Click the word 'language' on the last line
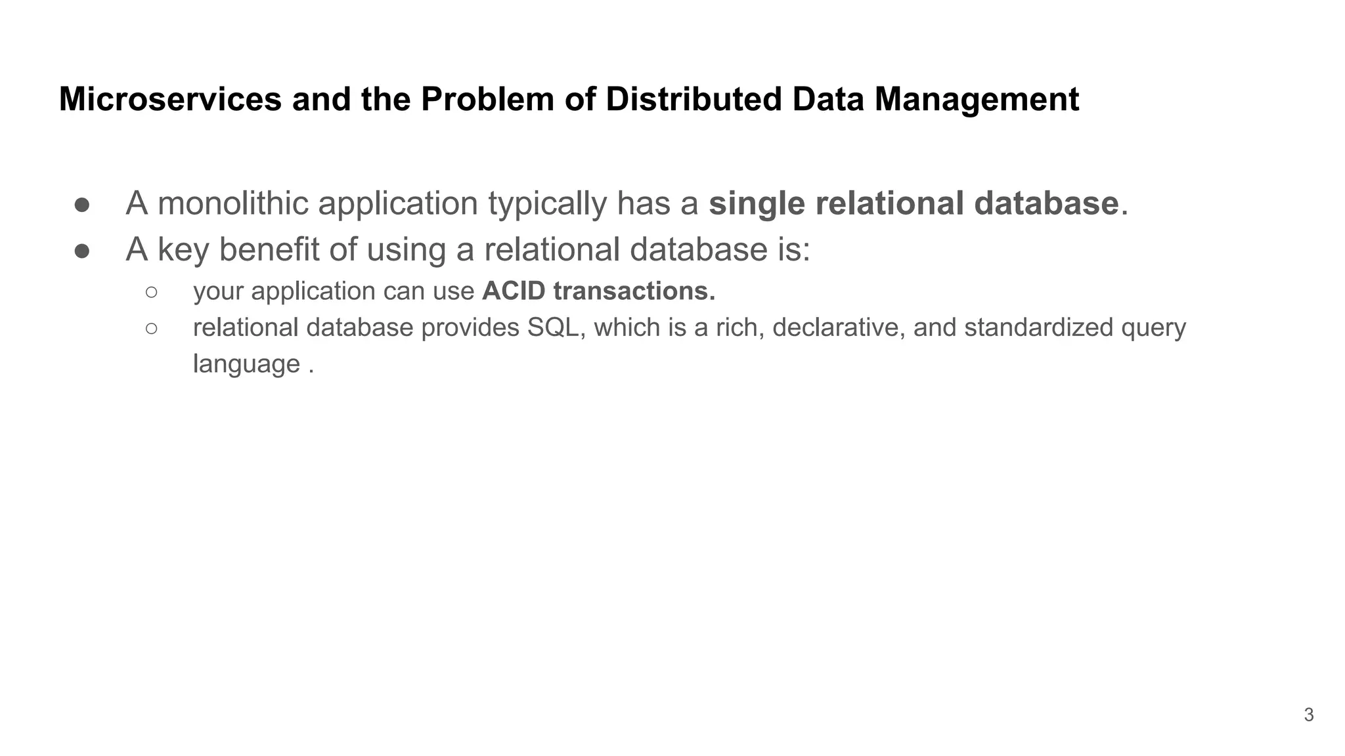Image resolution: width=1345 pixels, height=756 pixels. pyautogui.click(x=246, y=364)
